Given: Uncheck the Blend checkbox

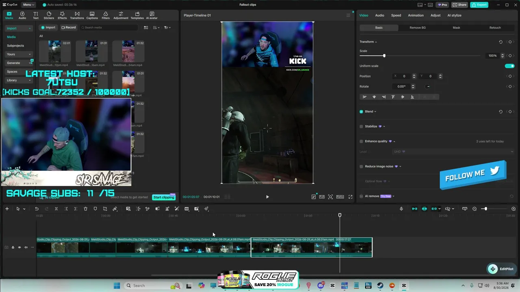Looking at the screenshot, I should [361, 112].
